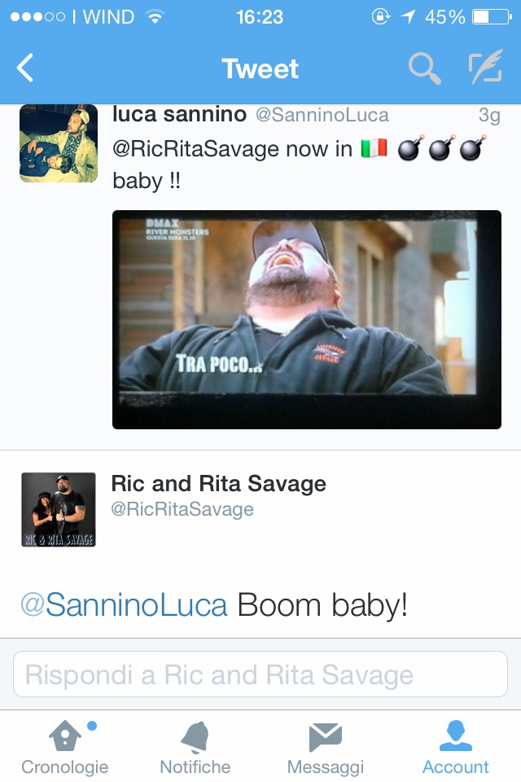Open the search magnifier icon
The height and width of the screenshot is (782, 521).
click(424, 68)
